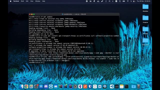Viewport: 160px width, 90px height.
Task: Launch WebStorm (WS) from the Dock
Action: [65, 86]
